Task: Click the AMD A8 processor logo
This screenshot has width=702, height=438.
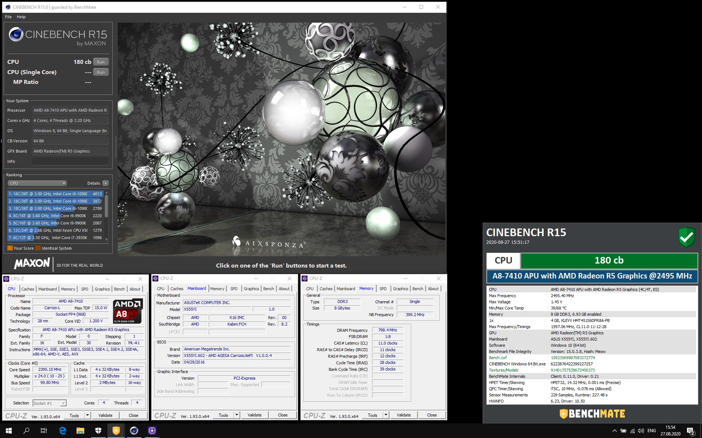Action: click(x=128, y=311)
